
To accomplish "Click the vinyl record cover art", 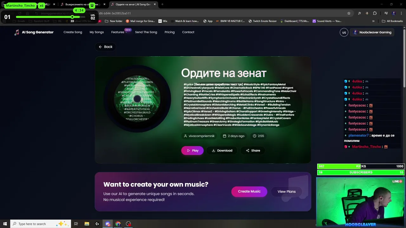I will pos(137,99).
